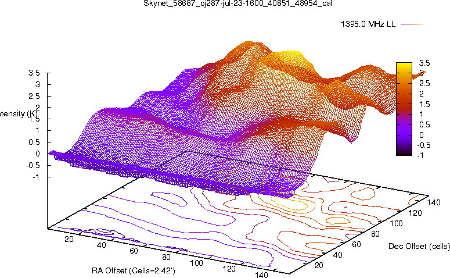450x278 pixels.
Task: Click the 120 tick on the Dec Offset axis
Action: coord(415,213)
